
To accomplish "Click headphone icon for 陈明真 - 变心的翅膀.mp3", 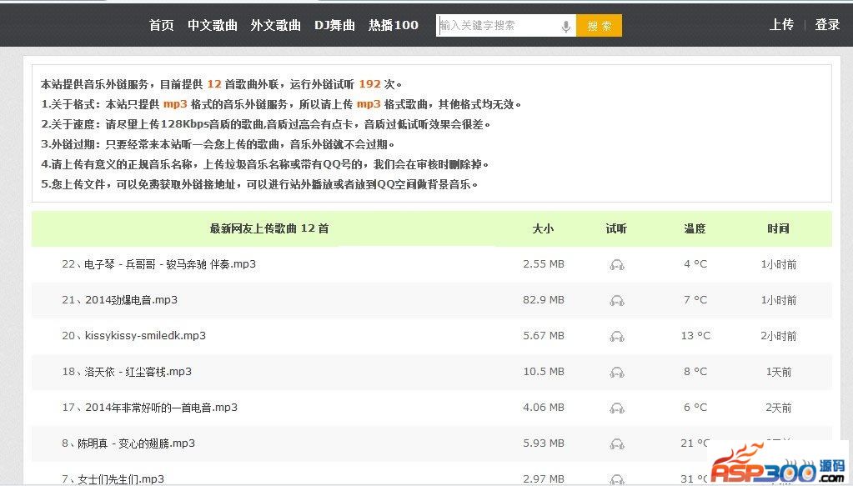I will tap(617, 444).
